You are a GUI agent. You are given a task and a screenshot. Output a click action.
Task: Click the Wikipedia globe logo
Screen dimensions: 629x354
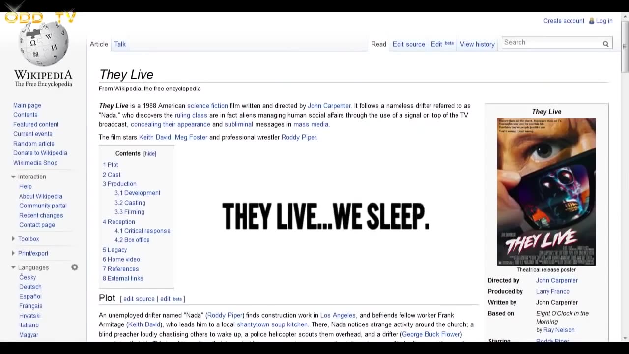pos(43,43)
